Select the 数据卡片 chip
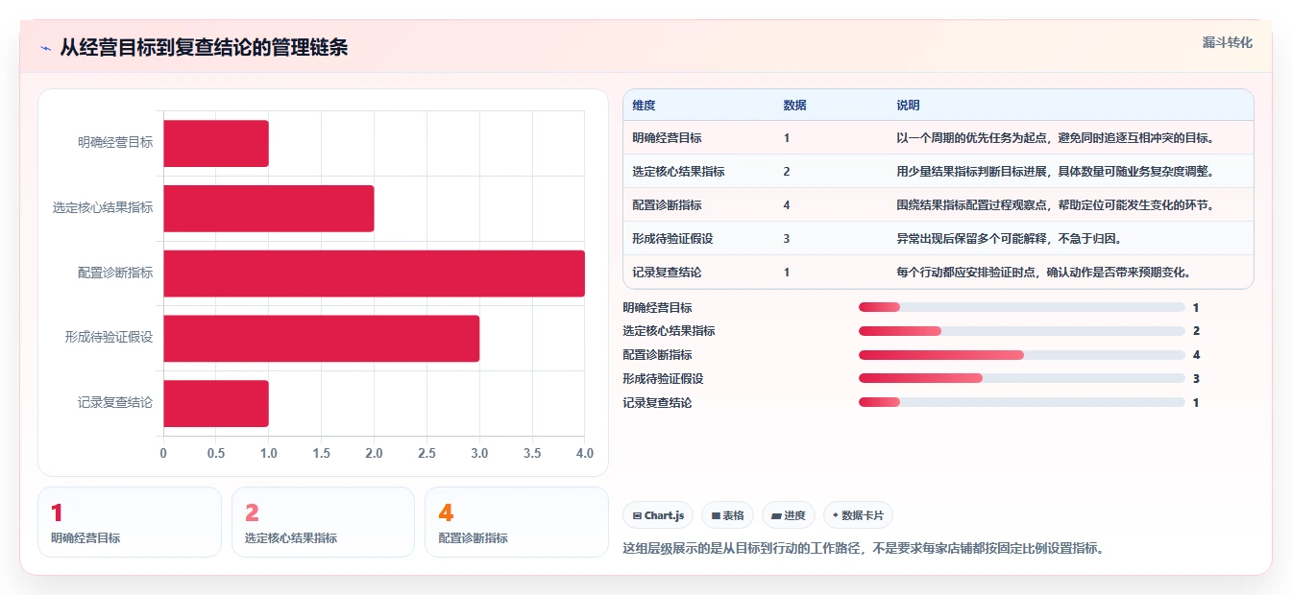The width and height of the screenshot is (1292, 595). click(858, 515)
